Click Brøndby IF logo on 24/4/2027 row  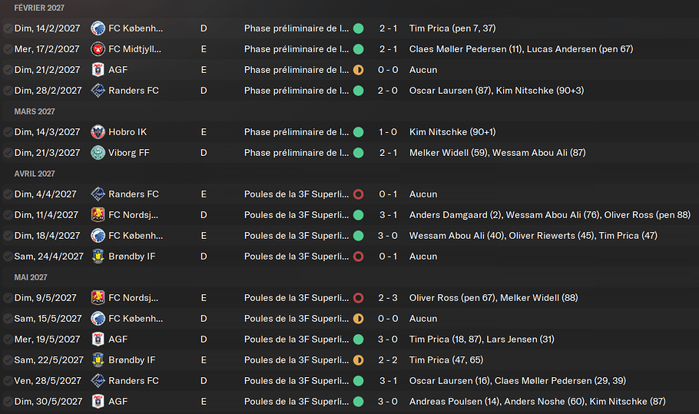98,257
